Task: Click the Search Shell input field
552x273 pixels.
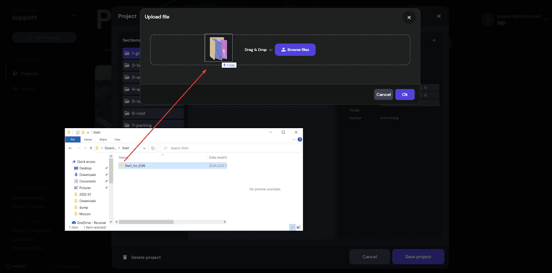Action: [x=233, y=148]
